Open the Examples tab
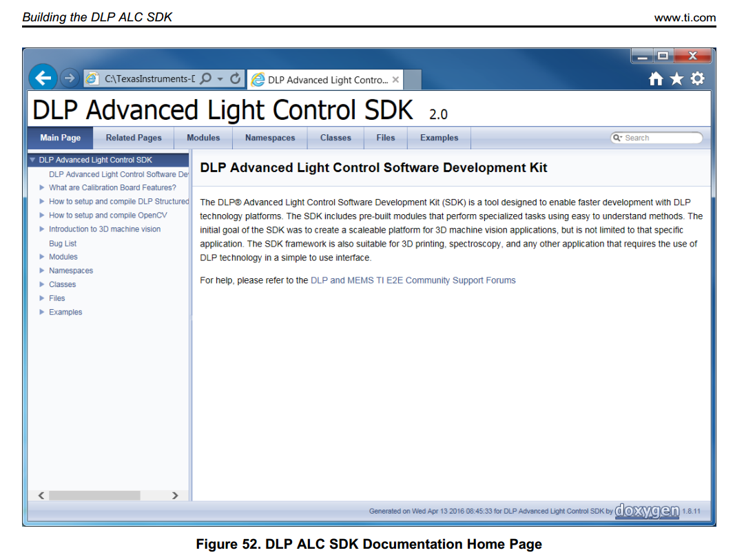 coord(439,138)
